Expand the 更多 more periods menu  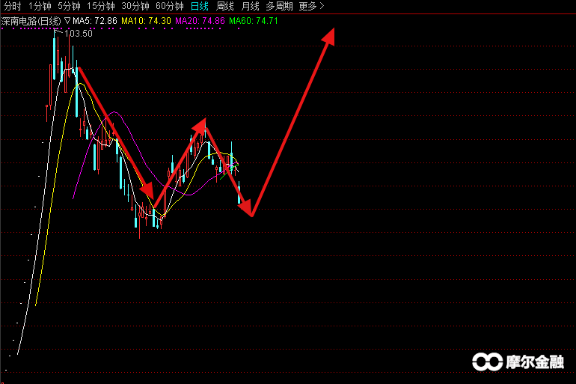pos(311,6)
